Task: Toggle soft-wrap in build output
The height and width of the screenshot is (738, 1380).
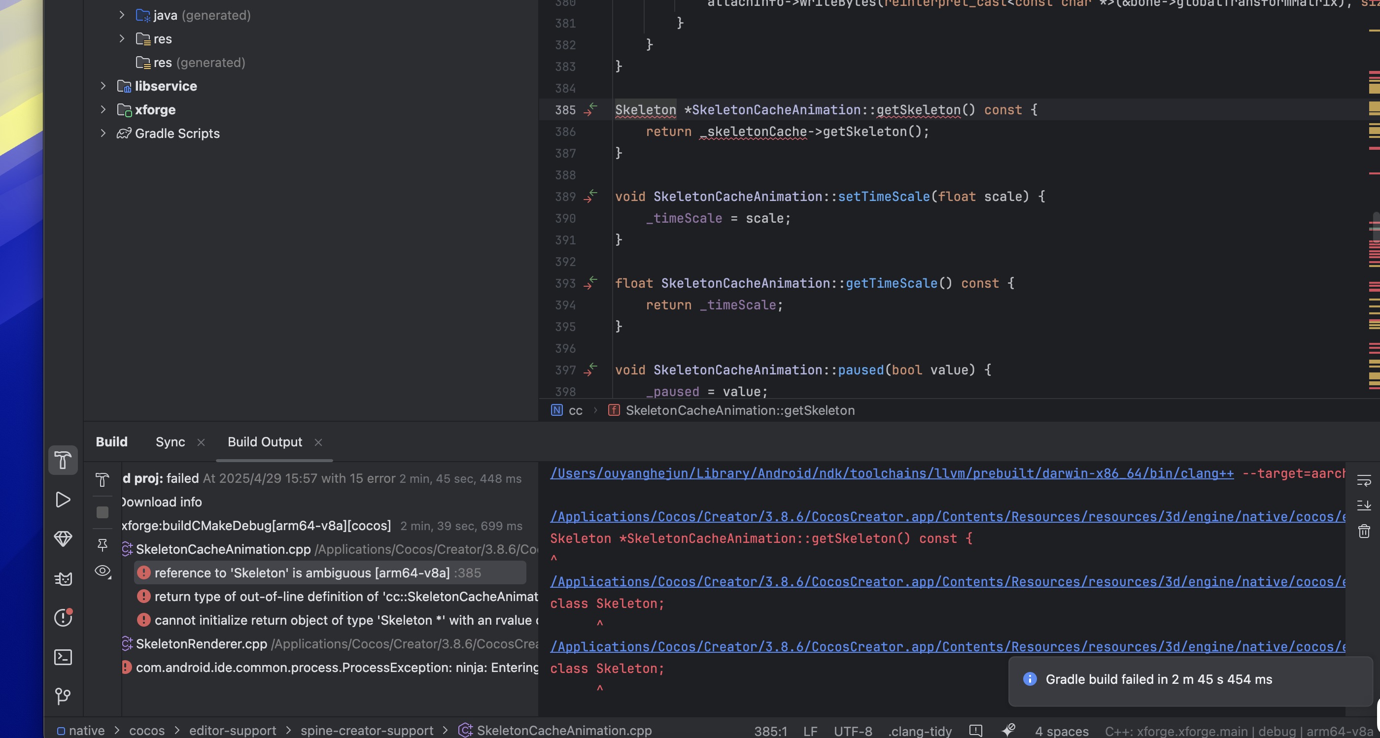Action: coord(1363,480)
